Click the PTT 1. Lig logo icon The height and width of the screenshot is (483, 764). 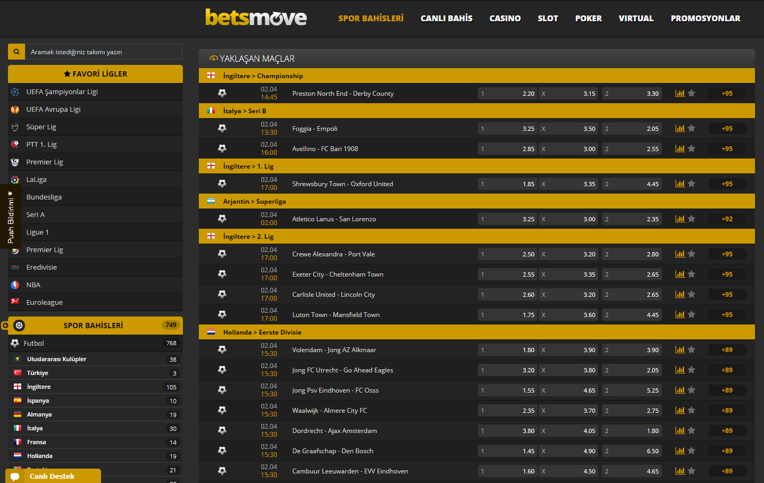(x=15, y=144)
